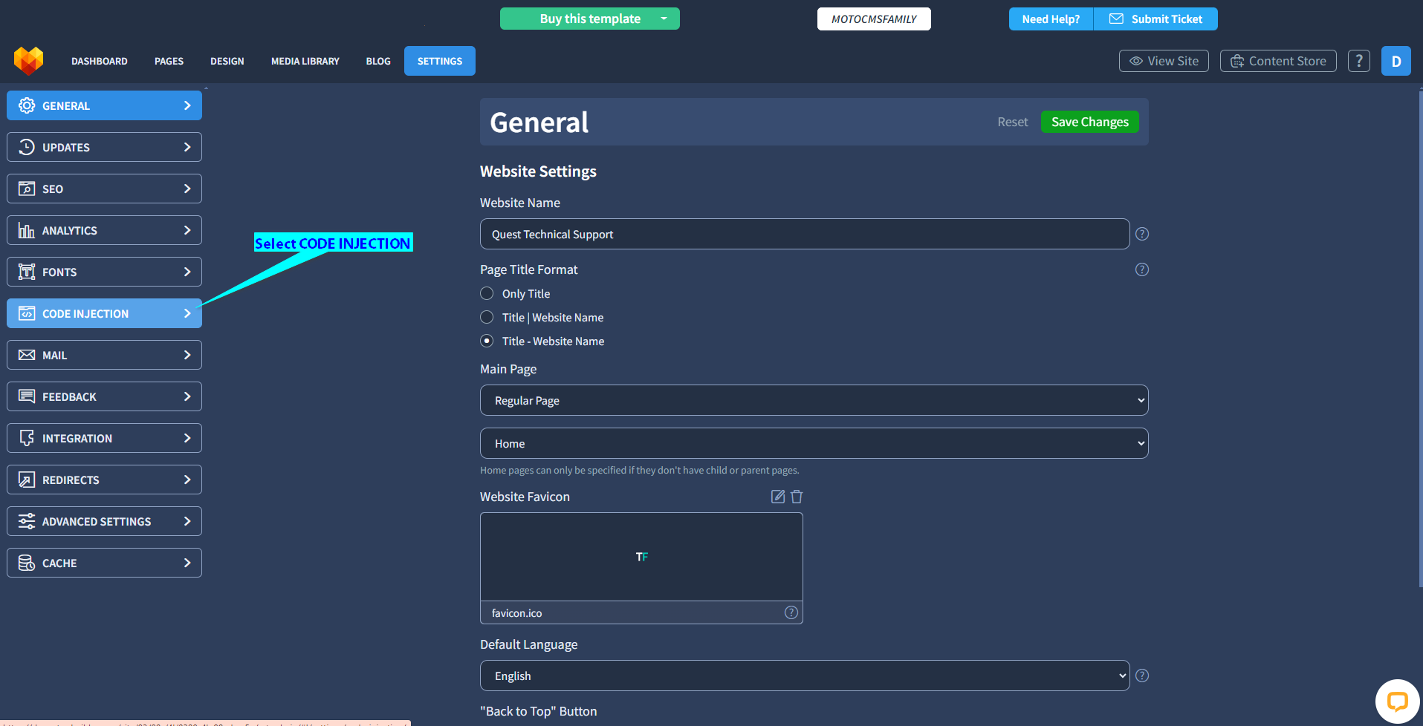Screen dimensions: 1423x726
Task: Expand the Fonts section chevron
Action: (x=187, y=272)
